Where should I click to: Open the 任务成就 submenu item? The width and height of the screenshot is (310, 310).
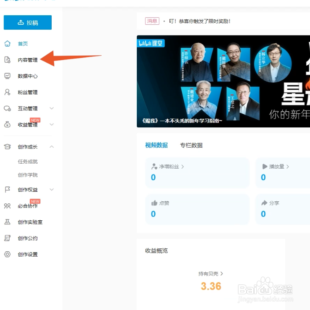(28, 162)
